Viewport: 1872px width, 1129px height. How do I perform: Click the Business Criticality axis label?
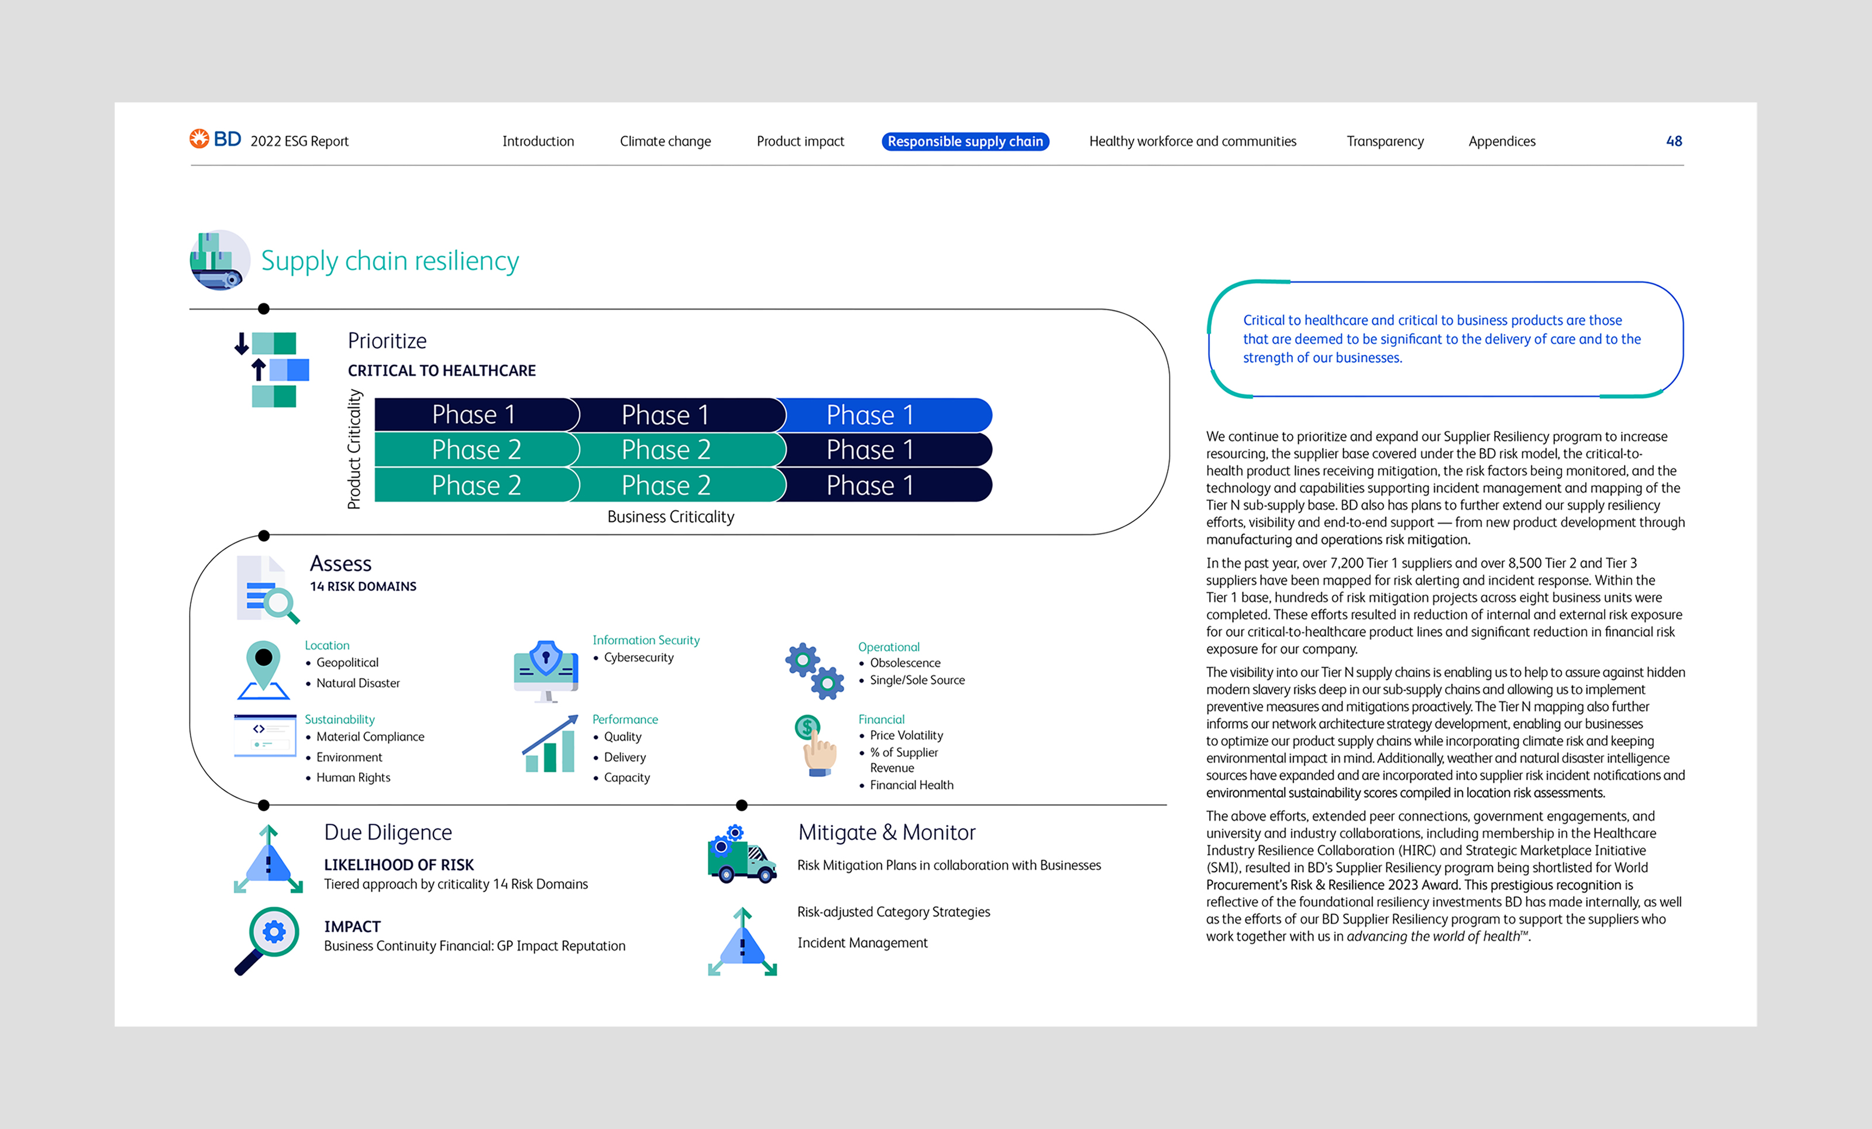pos(671,517)
